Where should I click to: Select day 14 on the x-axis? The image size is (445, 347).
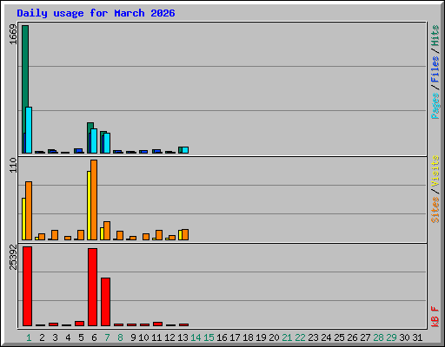click(196, 337)
